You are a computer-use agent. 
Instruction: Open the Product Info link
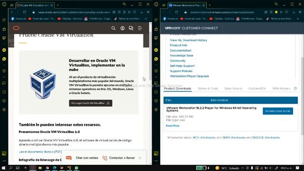pyautogui.click(x=179, y=45)
